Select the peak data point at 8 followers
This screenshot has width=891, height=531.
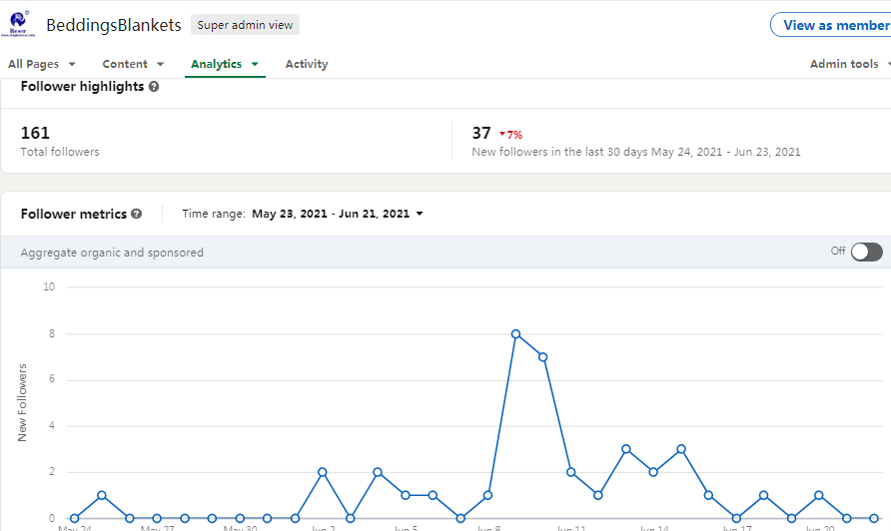515,334
